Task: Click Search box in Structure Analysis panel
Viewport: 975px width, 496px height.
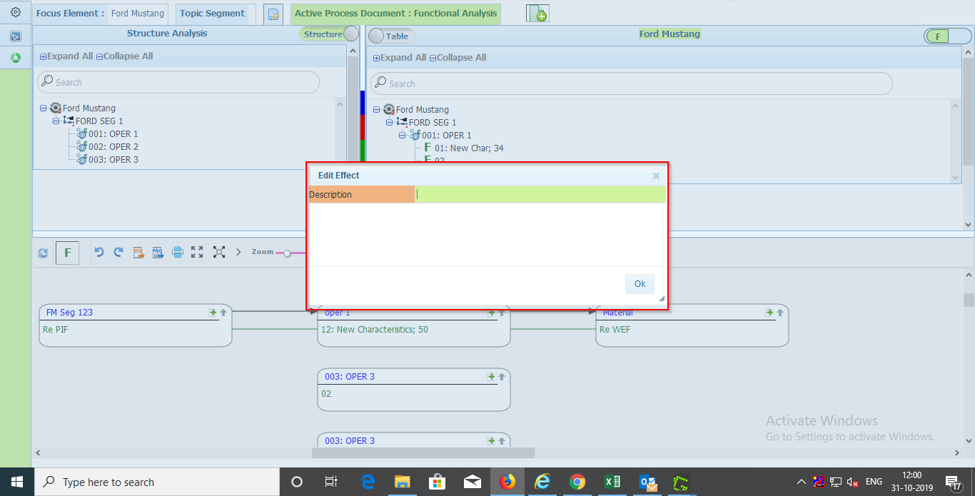Action: pos(178,82)
